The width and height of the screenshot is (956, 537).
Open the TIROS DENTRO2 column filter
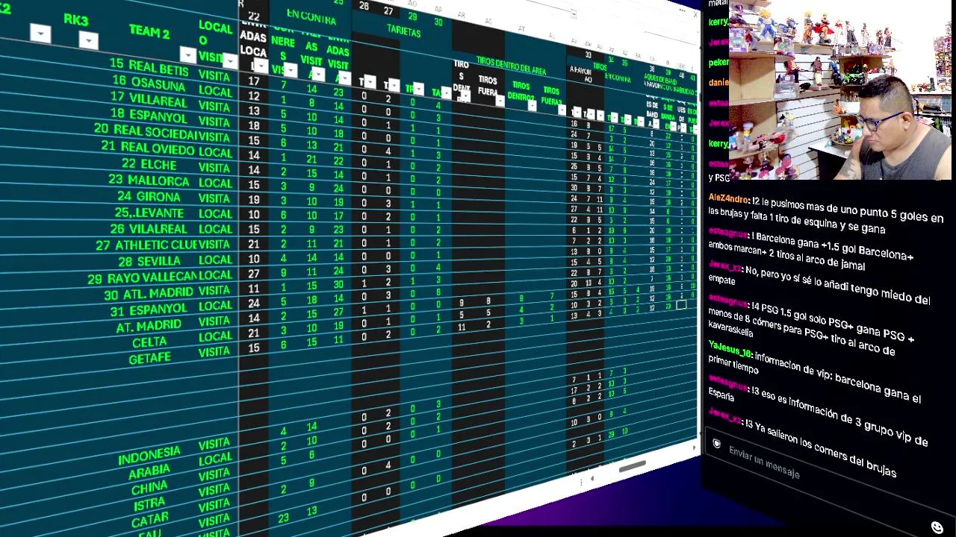pos(531,105)
